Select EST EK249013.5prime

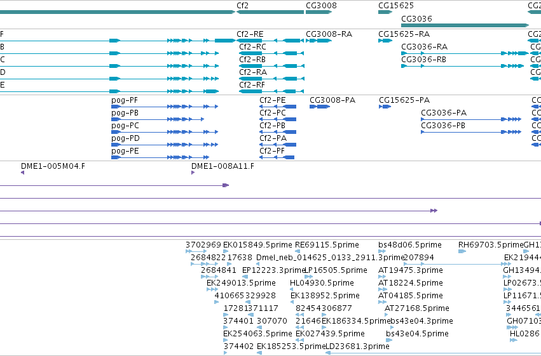coord(212,289)
